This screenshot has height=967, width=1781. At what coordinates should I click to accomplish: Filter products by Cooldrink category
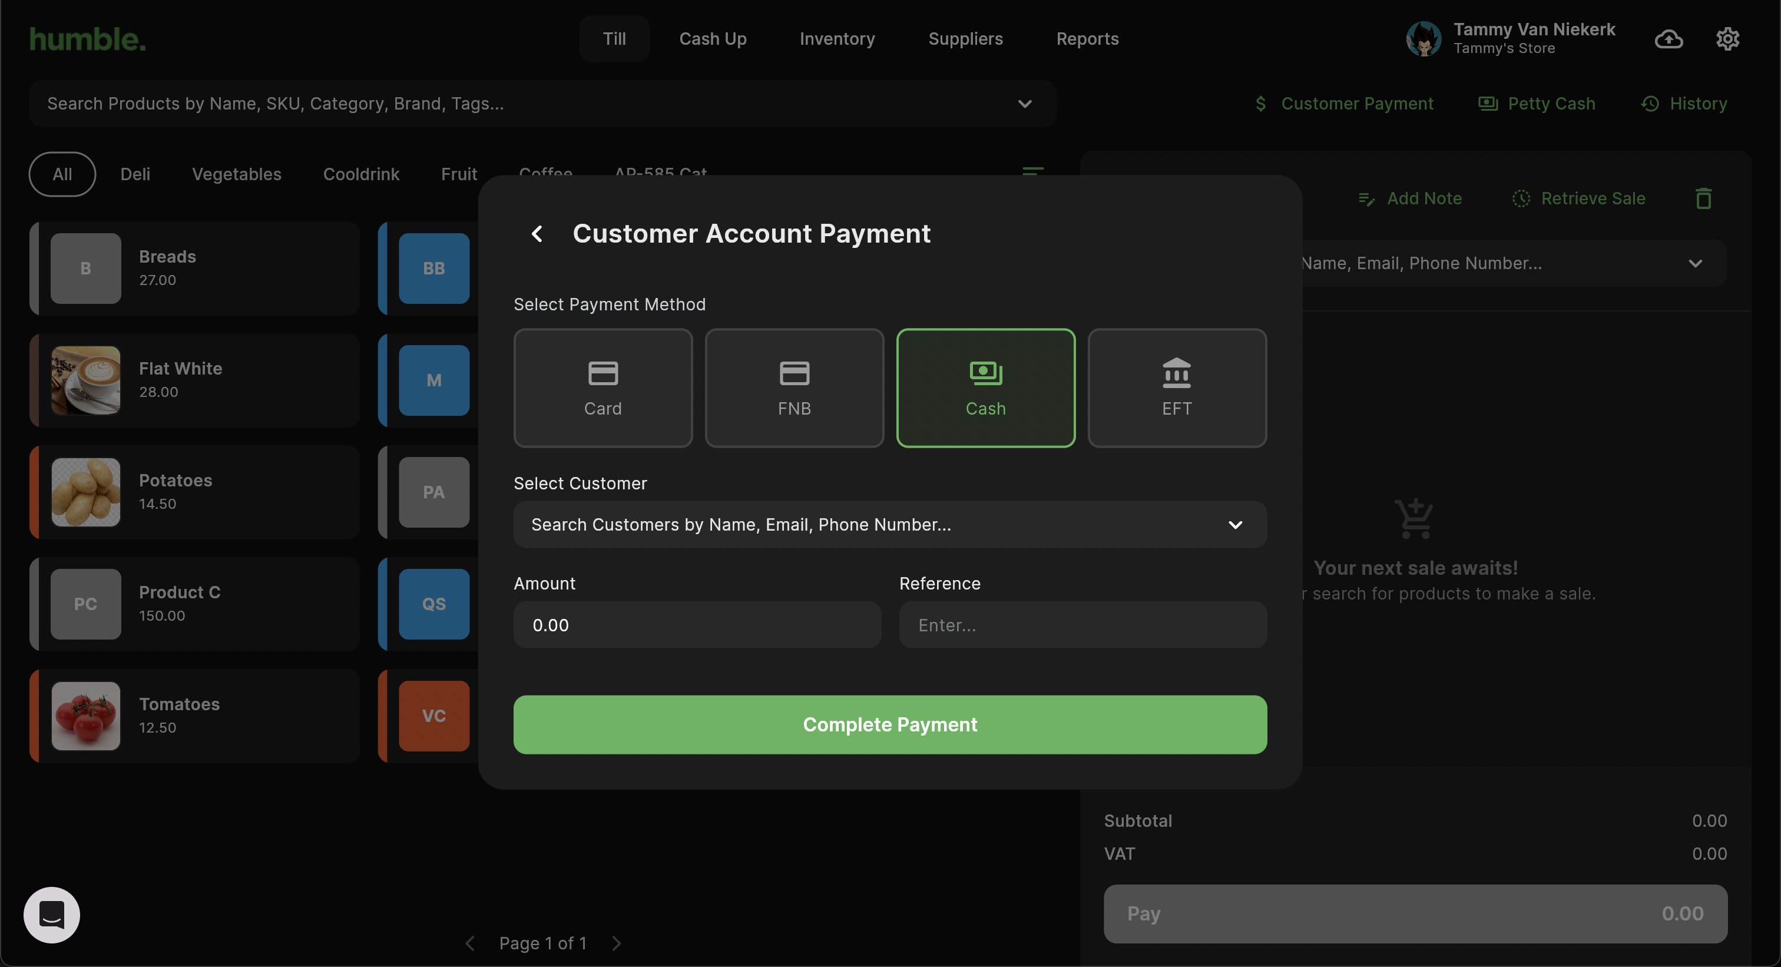click(x=361, y=174)
